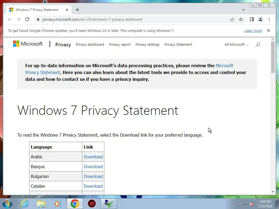Open Chrome's three-dot menu
279x209 pixels.
coord(269,19)
